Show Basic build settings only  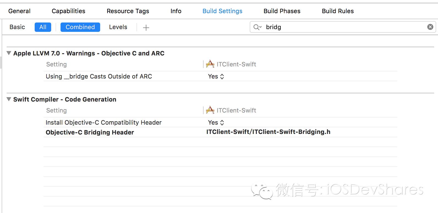(x=17, y=27)
